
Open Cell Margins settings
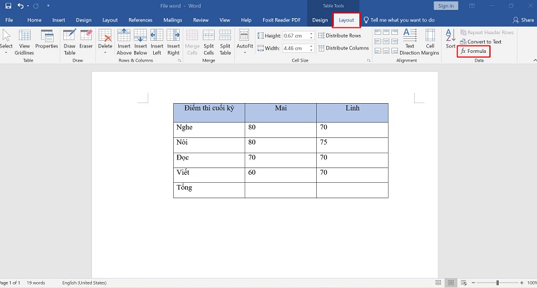tap(430, 42)
